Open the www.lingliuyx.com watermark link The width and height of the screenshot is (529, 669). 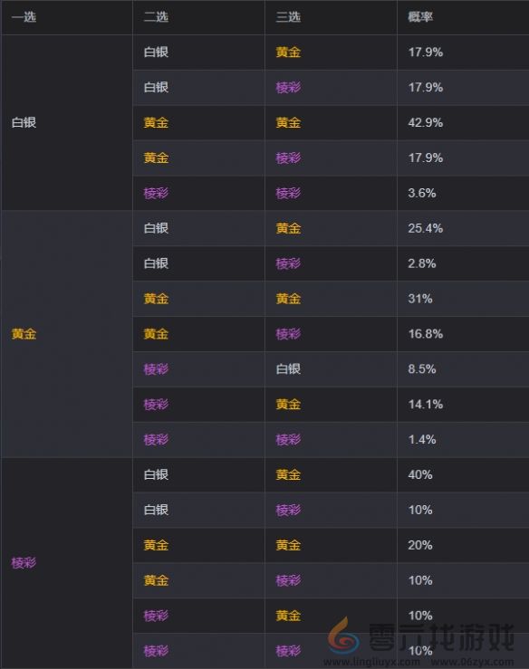coord(371,662)
